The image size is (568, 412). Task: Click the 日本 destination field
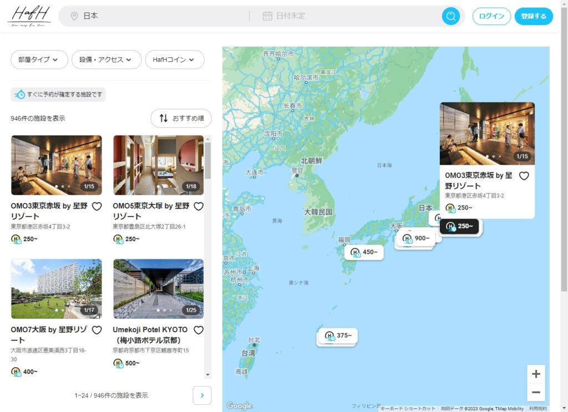tap(159, 16)
